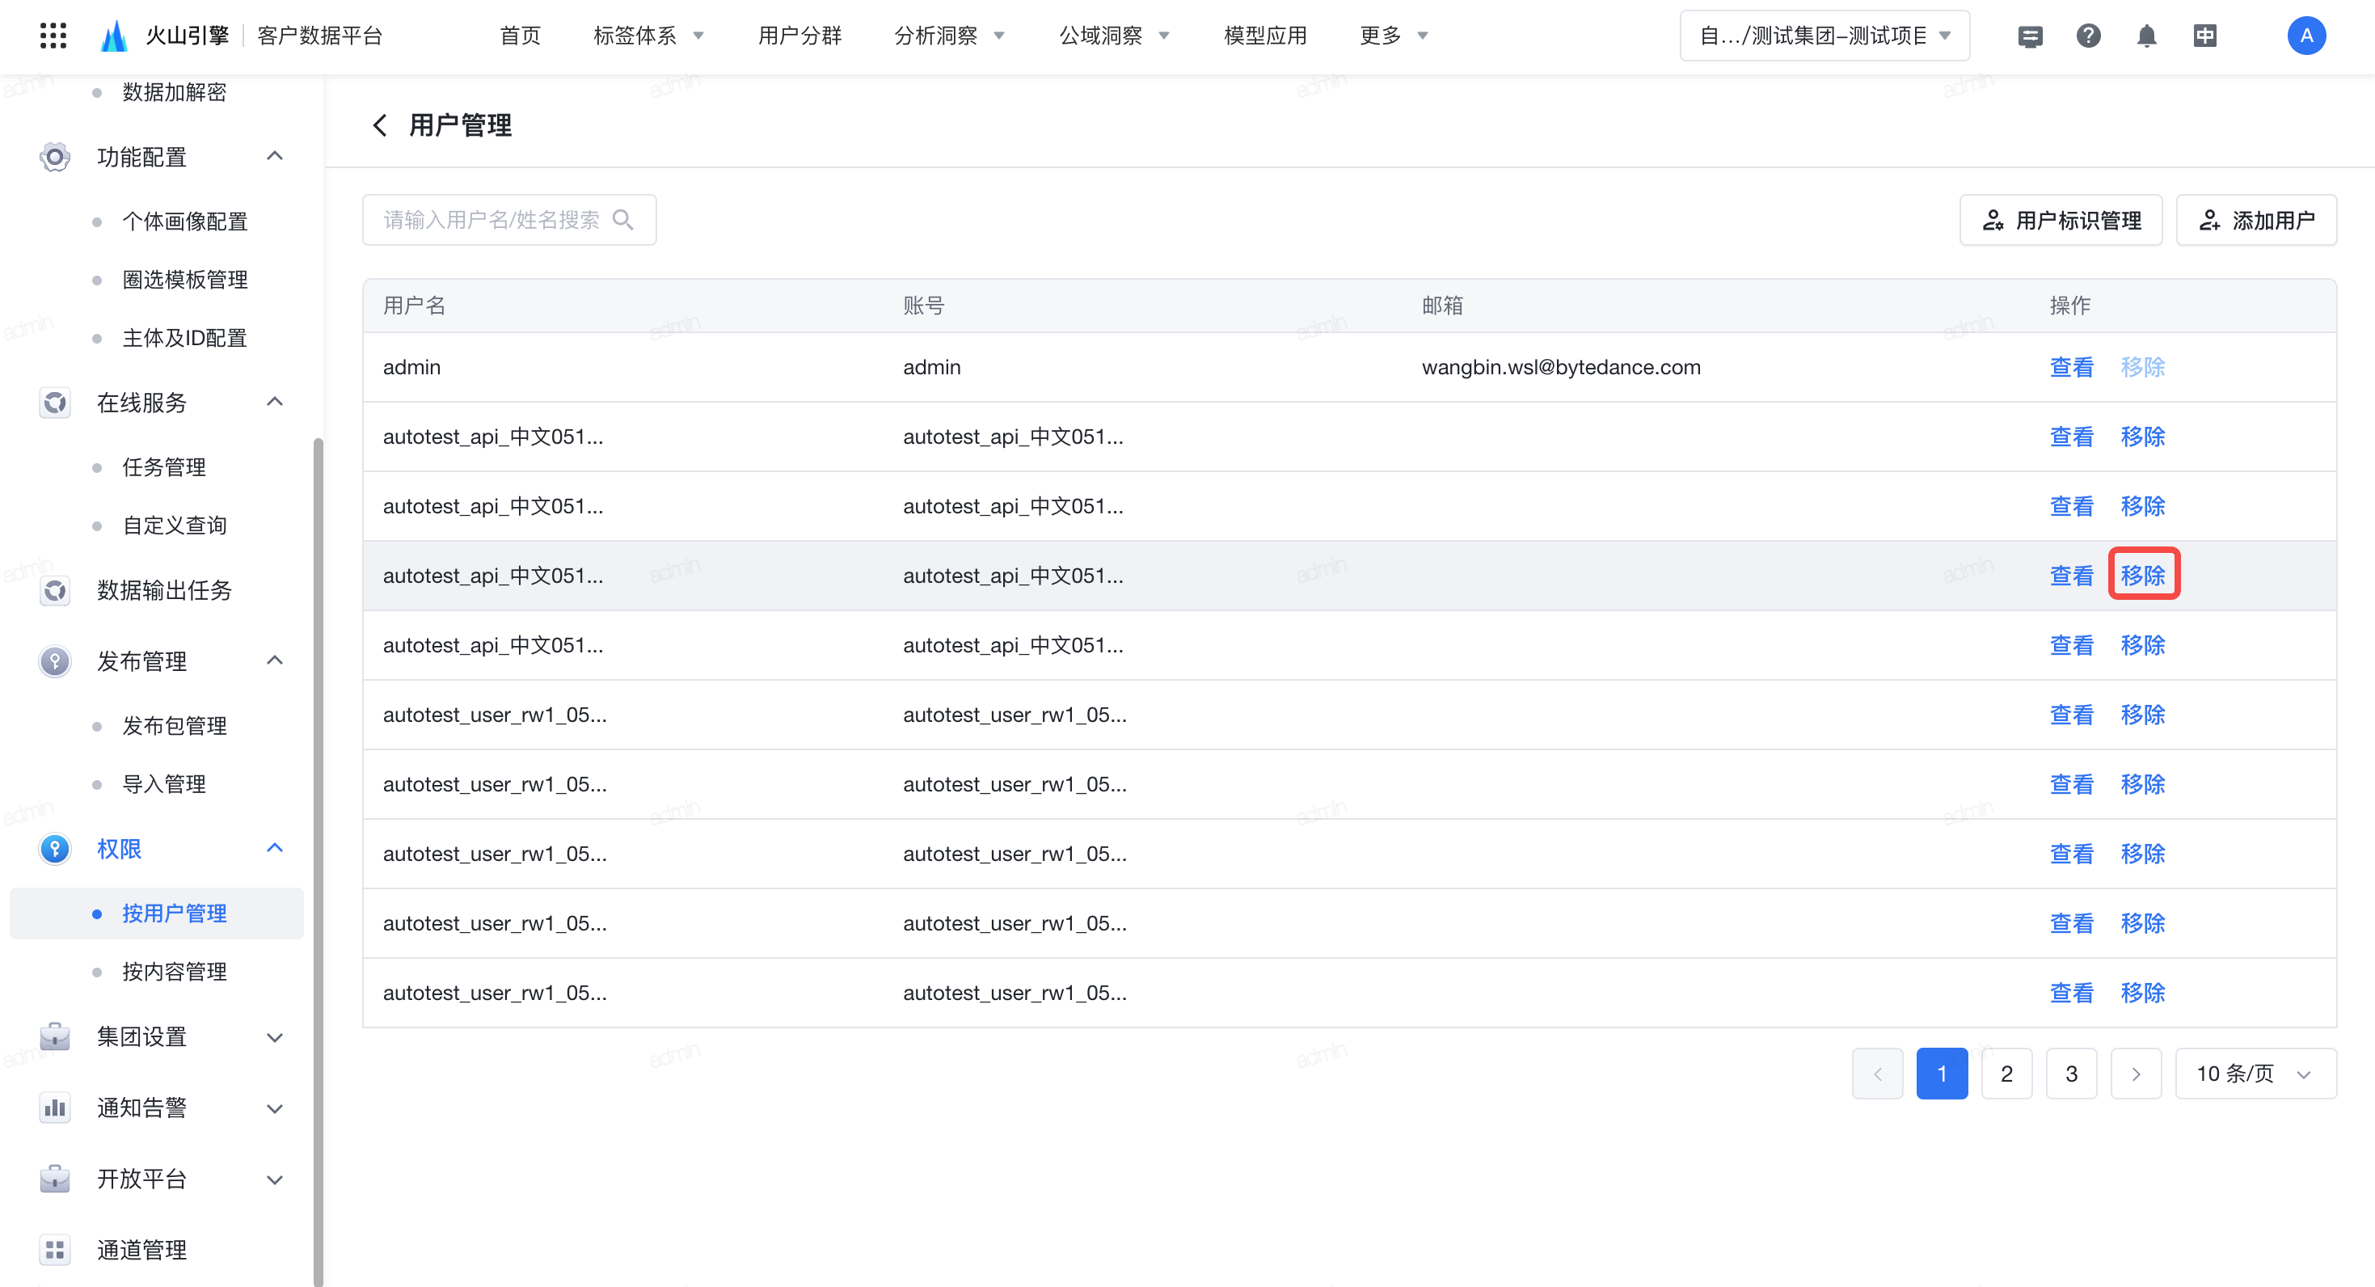
Task: Go to page 2
Action: (2006, 1073)
